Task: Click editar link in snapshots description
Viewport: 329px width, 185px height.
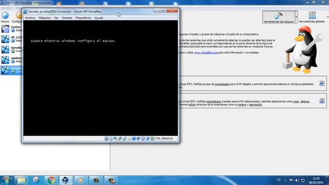Action: coord(192,105)
